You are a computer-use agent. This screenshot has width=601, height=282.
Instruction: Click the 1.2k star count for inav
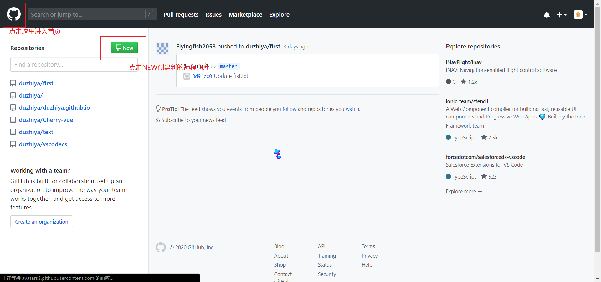pos(469,82)
